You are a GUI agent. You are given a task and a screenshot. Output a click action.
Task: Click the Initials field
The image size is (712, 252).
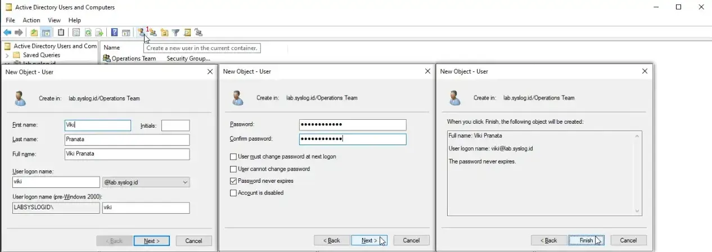[x=175, y=125]
